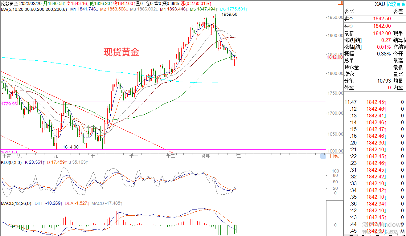The height and width of the screenshot is (236, 406).
Task: Select the :42 tick row in trade list
Action: click(375, 211)
